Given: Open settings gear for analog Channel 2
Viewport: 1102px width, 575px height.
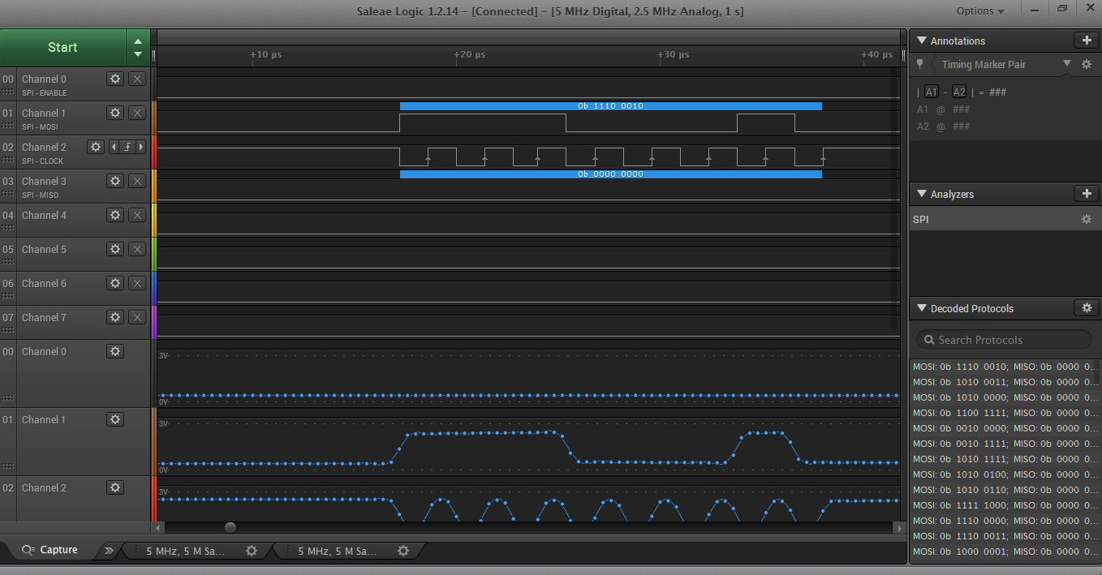Looking at the screenshot, I should coord(115,487).
